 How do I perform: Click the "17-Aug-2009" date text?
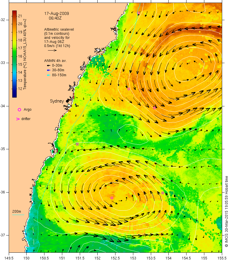[57, 13]
